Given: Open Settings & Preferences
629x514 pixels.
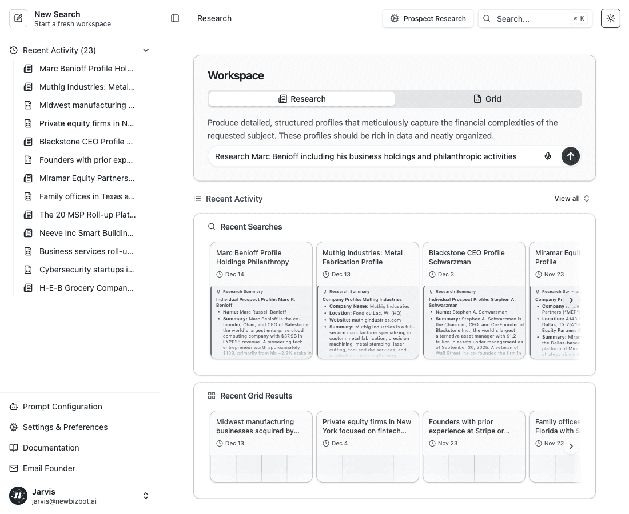Looking at the screenshot, I should pos(65,427).
